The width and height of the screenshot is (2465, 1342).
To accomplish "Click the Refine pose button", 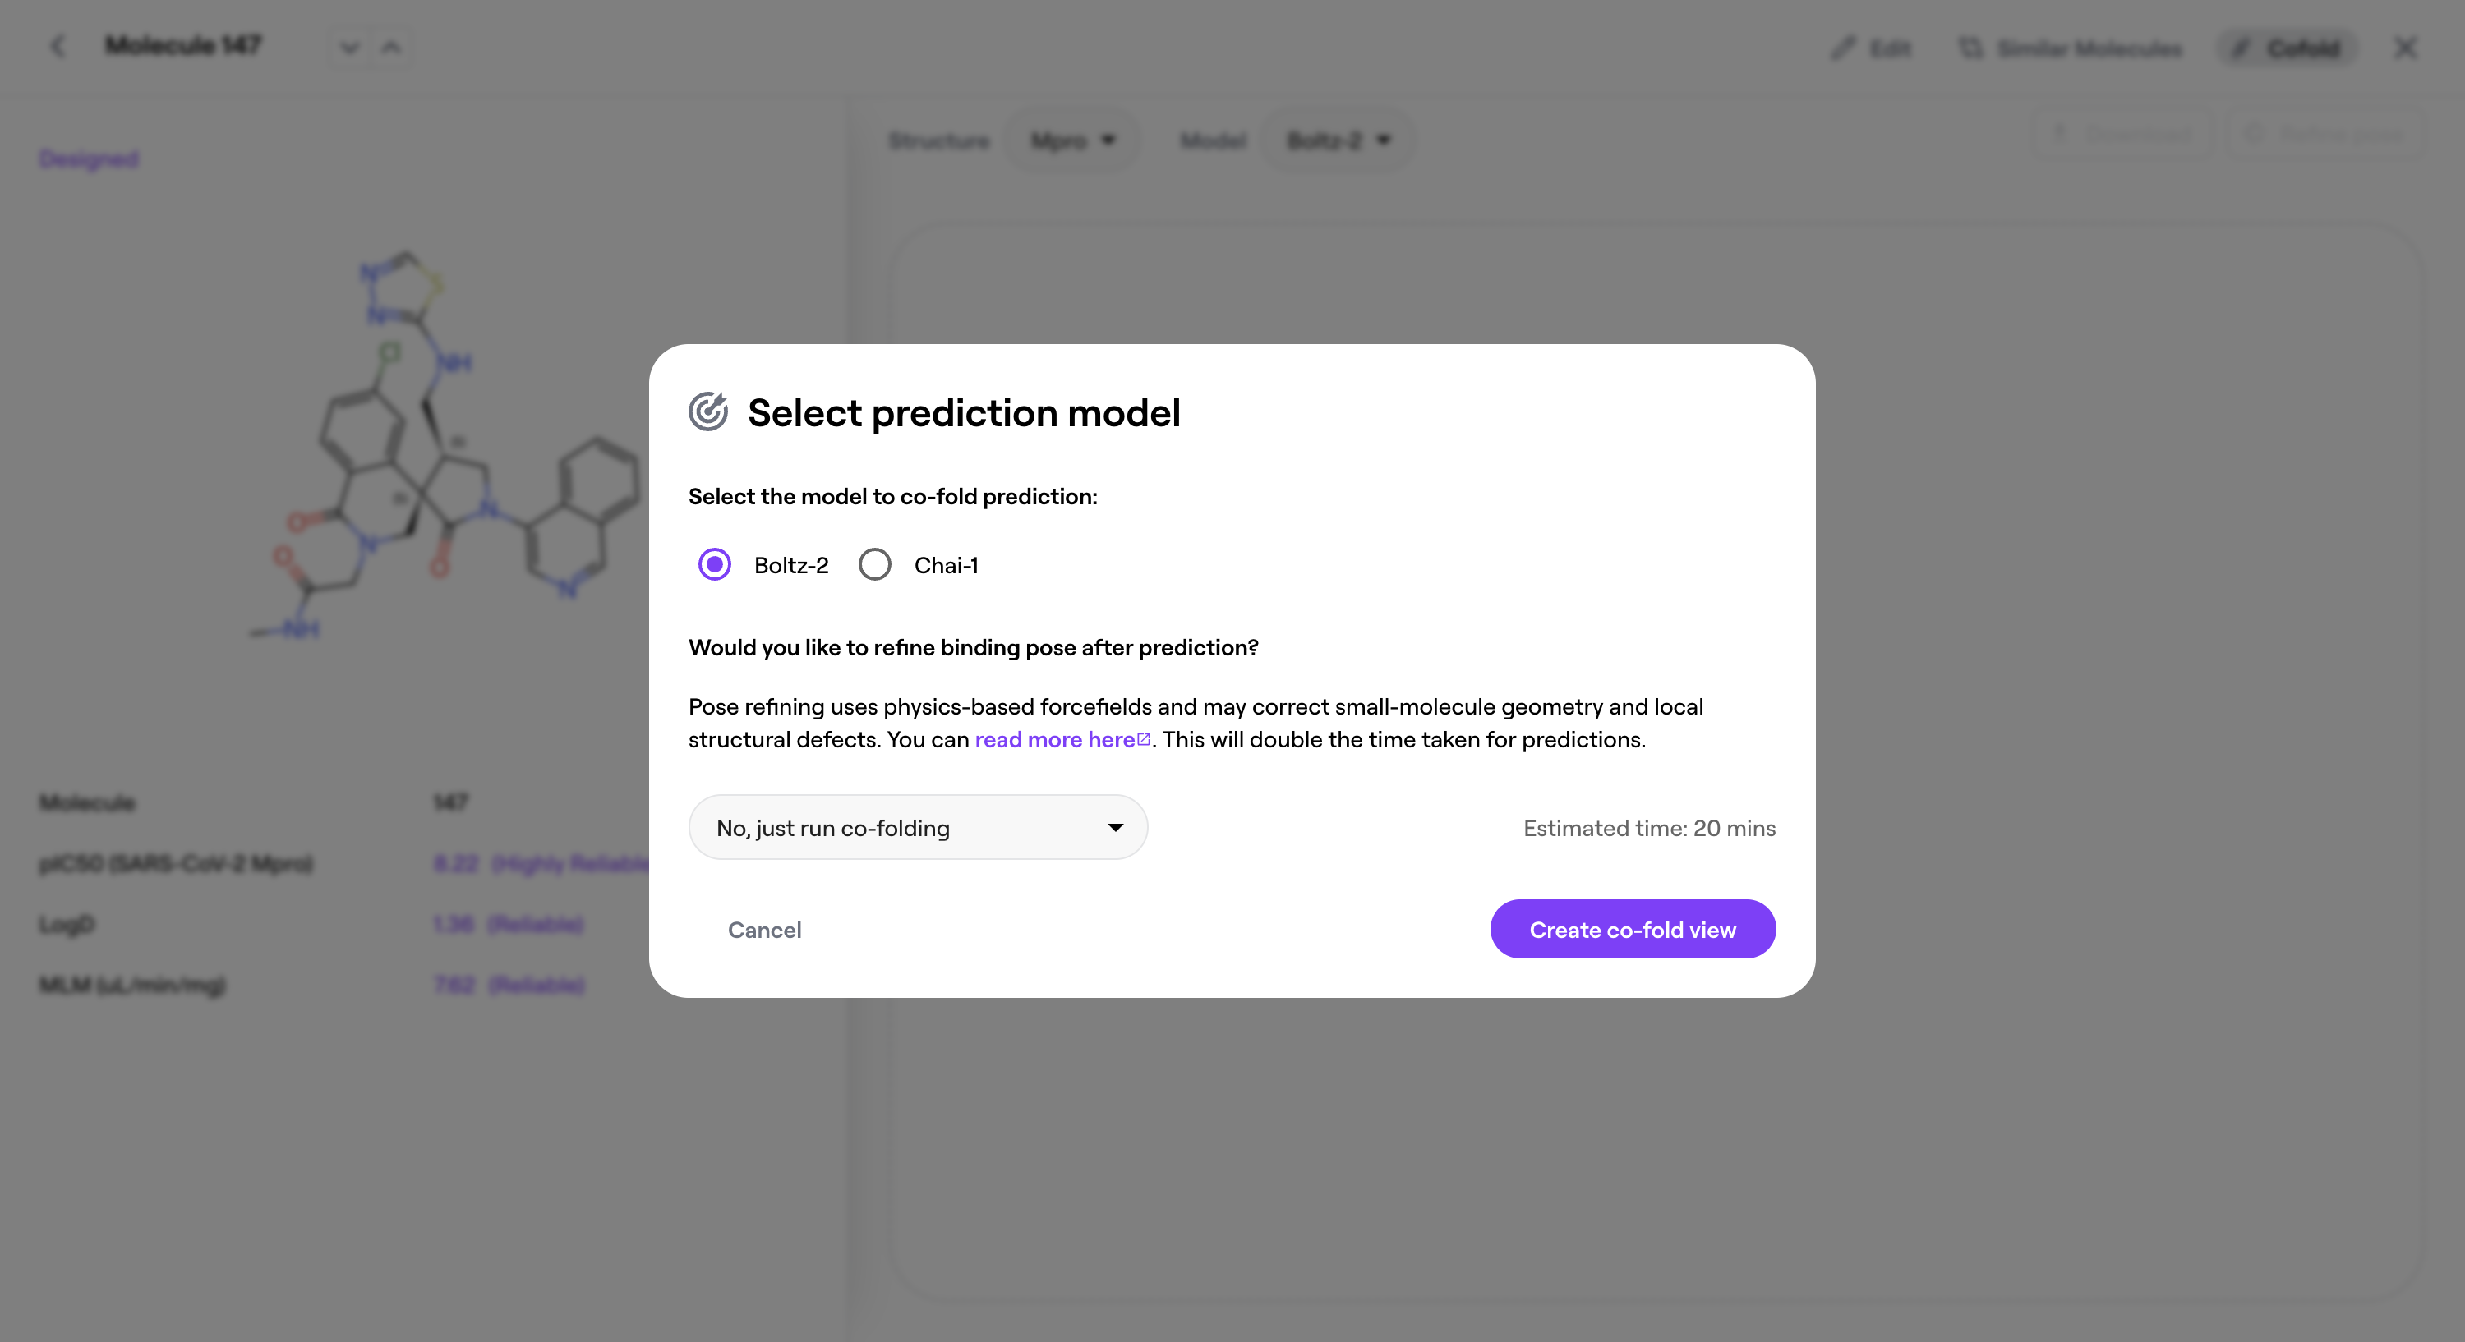I will click(x=2325, y=134).
